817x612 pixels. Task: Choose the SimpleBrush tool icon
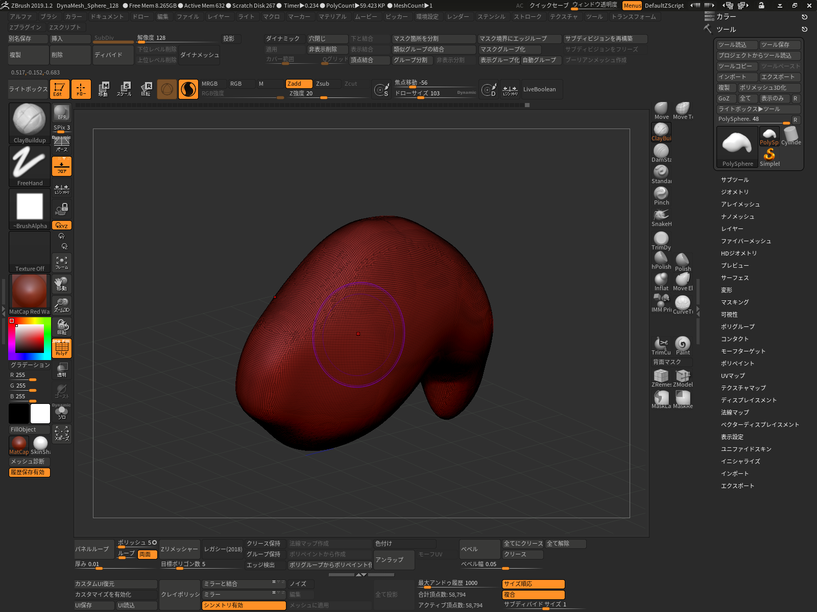coord(770,157)
